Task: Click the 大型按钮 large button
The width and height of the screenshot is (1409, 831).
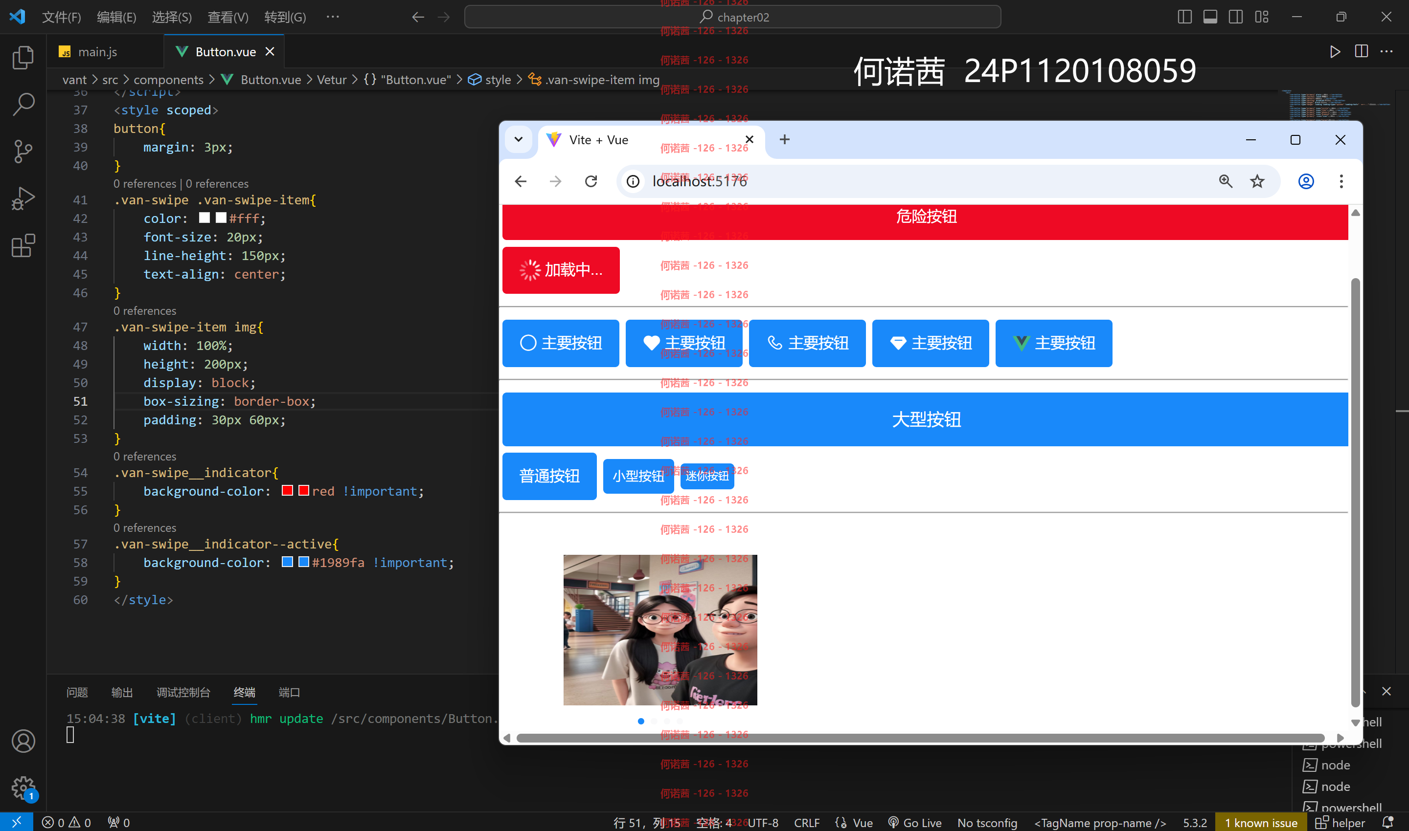Action: [x=925, y=419]
